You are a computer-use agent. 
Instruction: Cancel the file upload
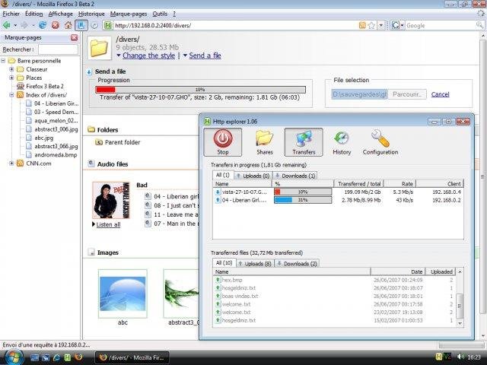tap(440, 94)
